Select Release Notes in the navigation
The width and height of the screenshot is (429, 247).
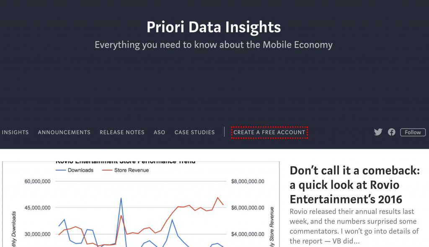122,132
